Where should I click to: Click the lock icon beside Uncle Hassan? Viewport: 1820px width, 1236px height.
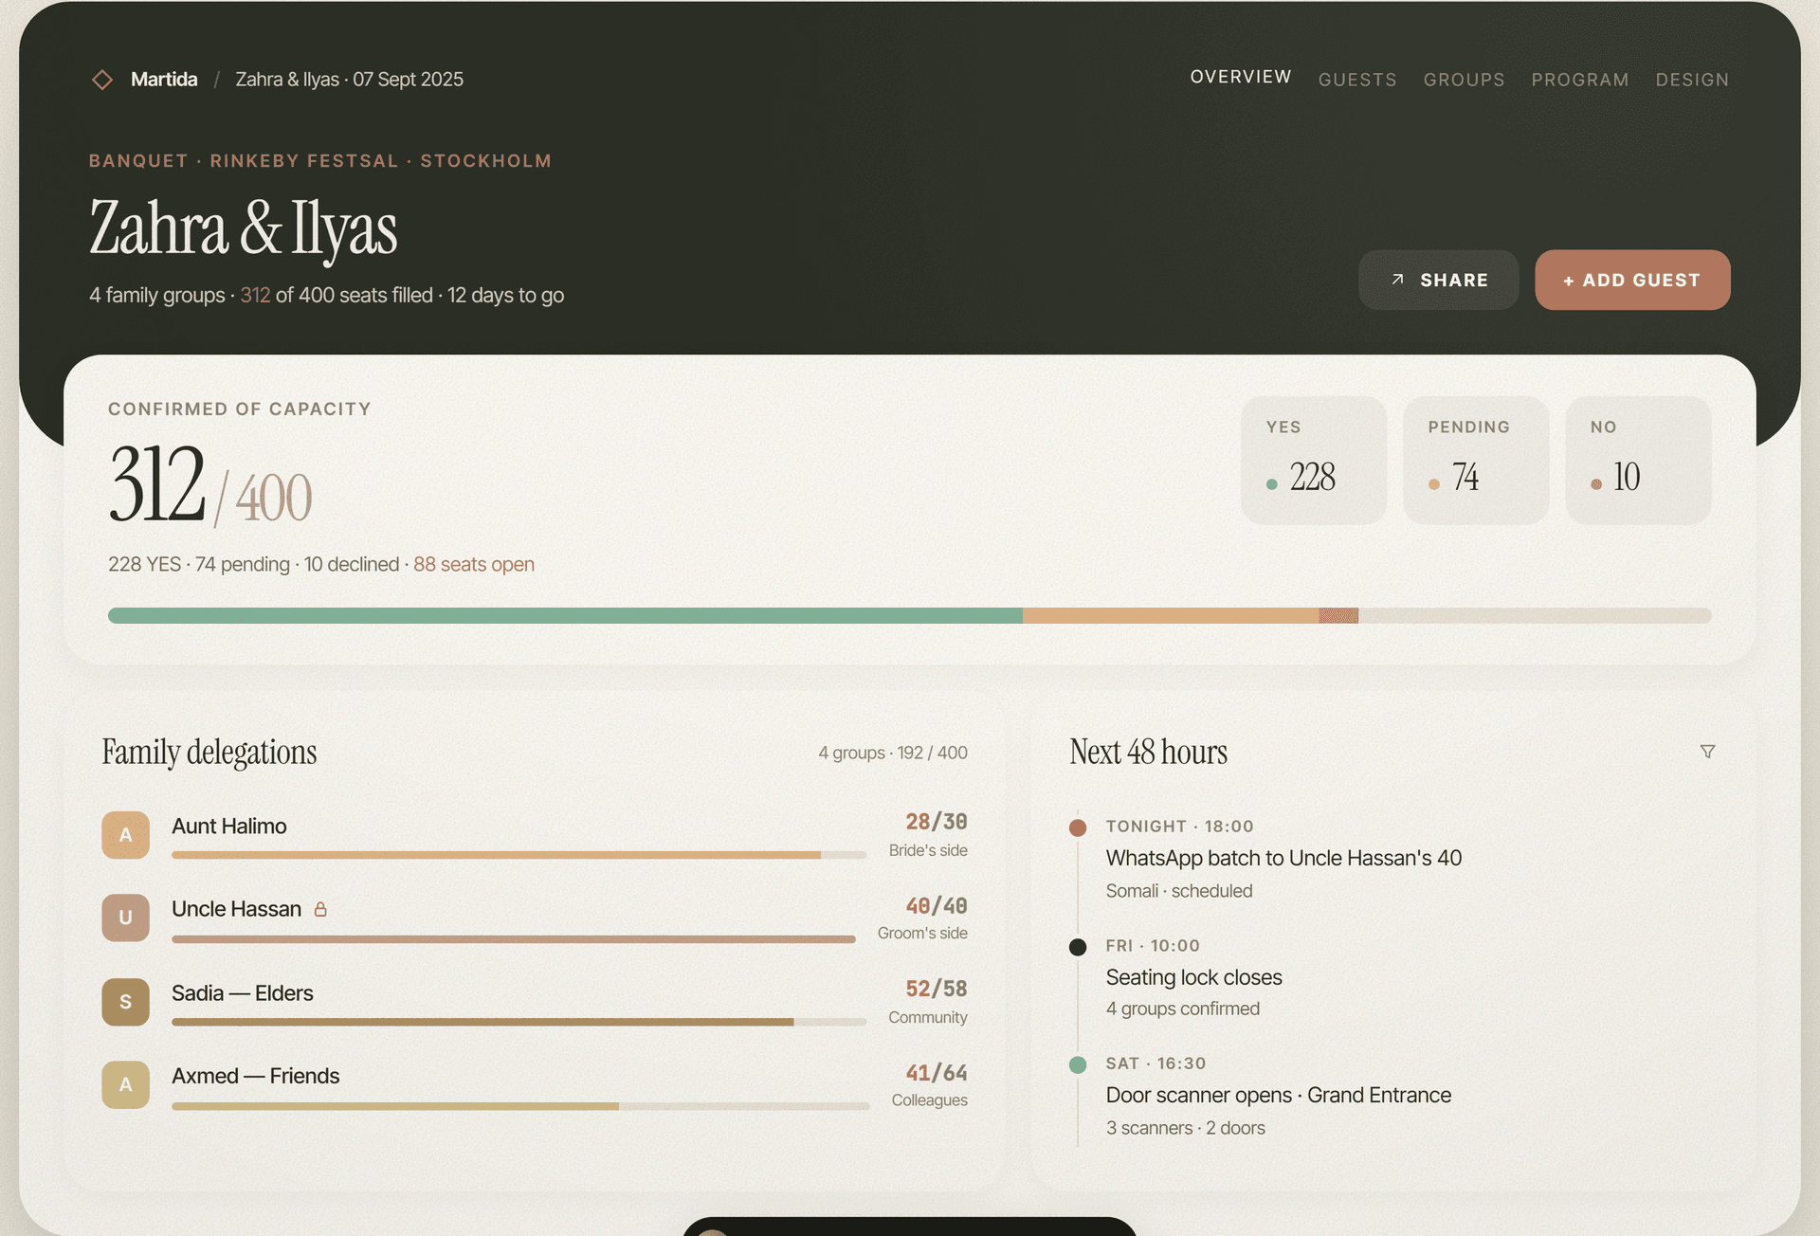tap(320, 909)
